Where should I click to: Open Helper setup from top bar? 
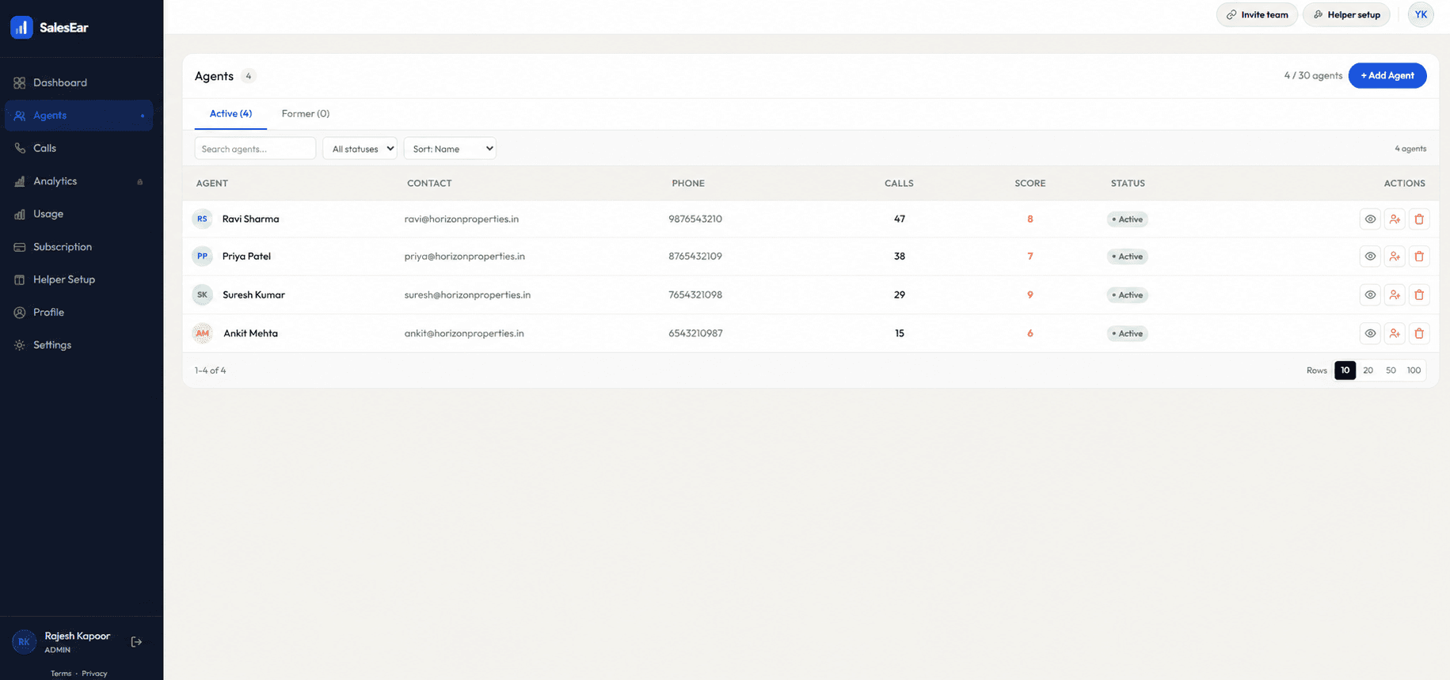click(1346, 15)
